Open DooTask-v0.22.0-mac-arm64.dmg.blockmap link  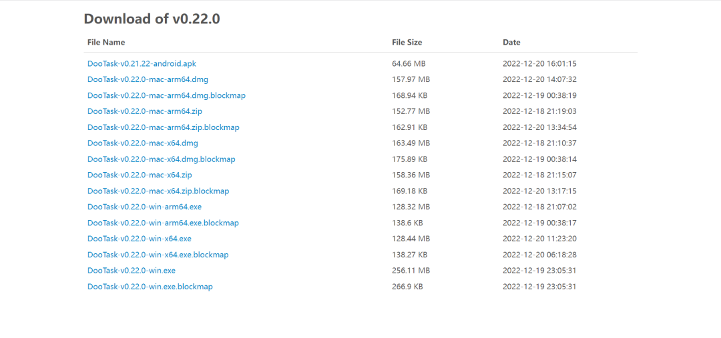click(x=166, y=95)
